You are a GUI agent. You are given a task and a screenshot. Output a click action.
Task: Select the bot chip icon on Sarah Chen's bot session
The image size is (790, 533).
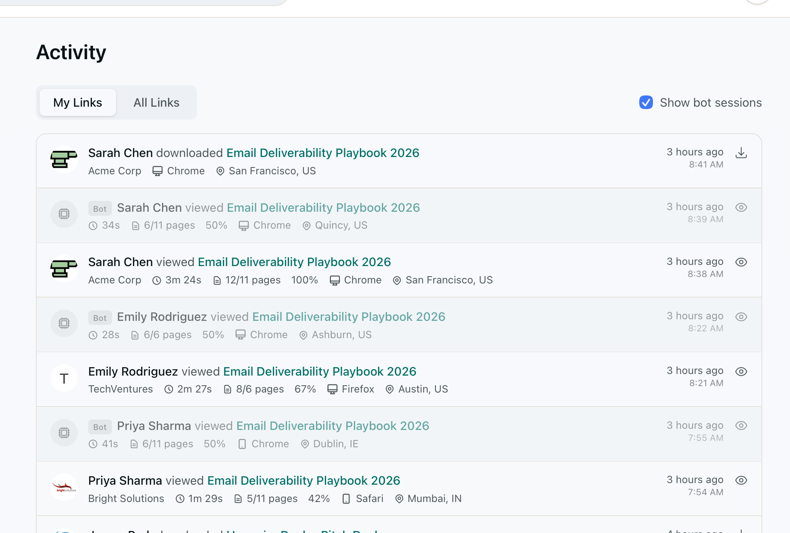(x=64, y=214)
